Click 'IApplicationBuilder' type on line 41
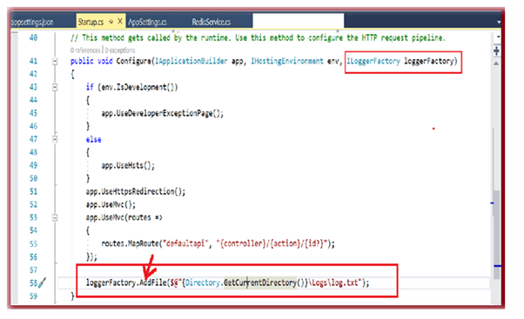 (191, 62)
